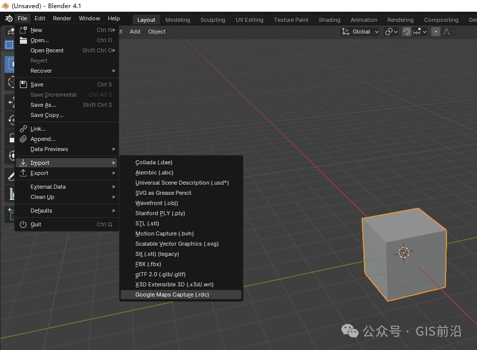Import Collada (.dae) file
The height and width of the screenshot is (350, 477).
click(x=181, y=162)
